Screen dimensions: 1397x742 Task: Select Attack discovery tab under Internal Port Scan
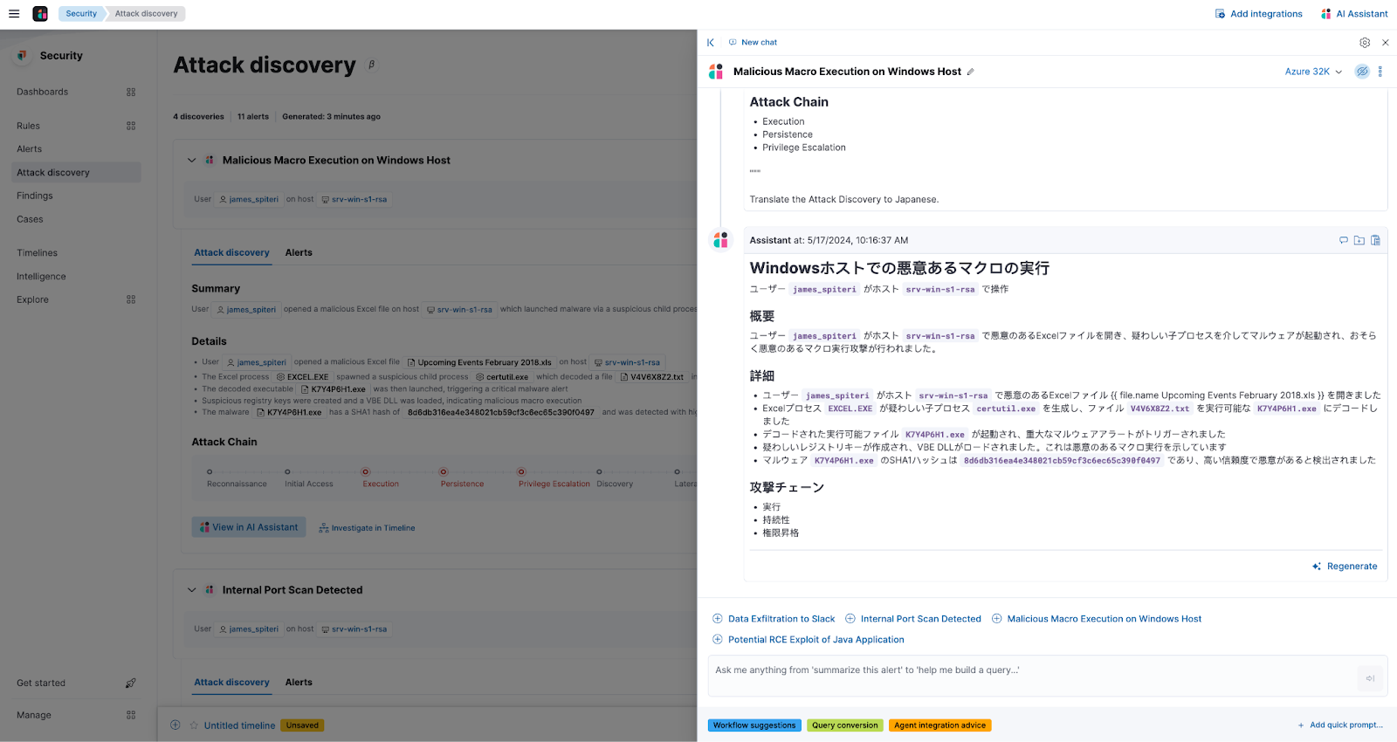click(x=231, y=683)
